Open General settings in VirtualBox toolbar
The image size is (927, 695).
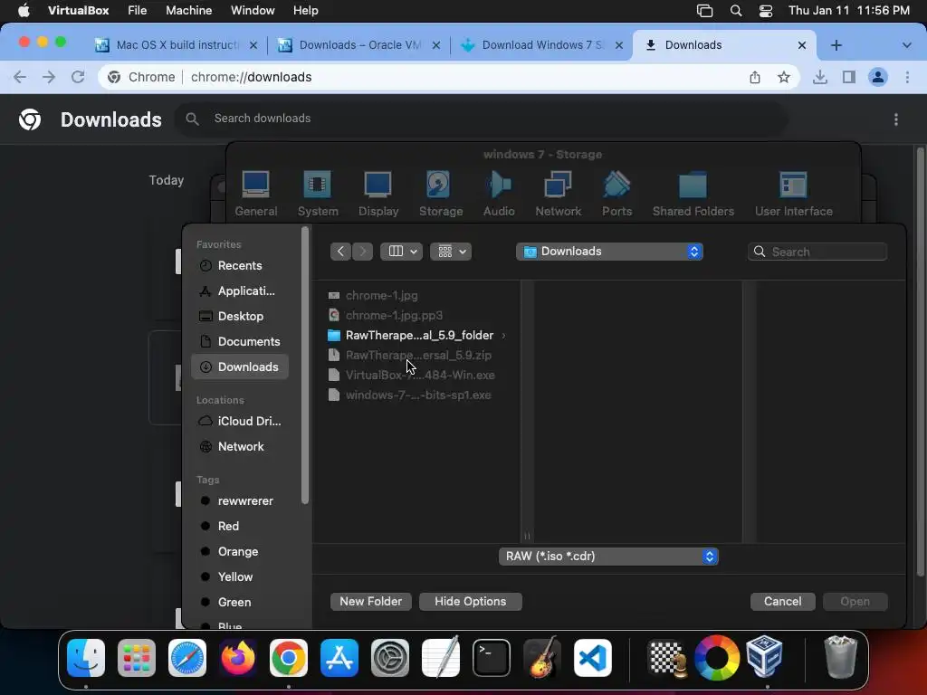click(255, 194)
